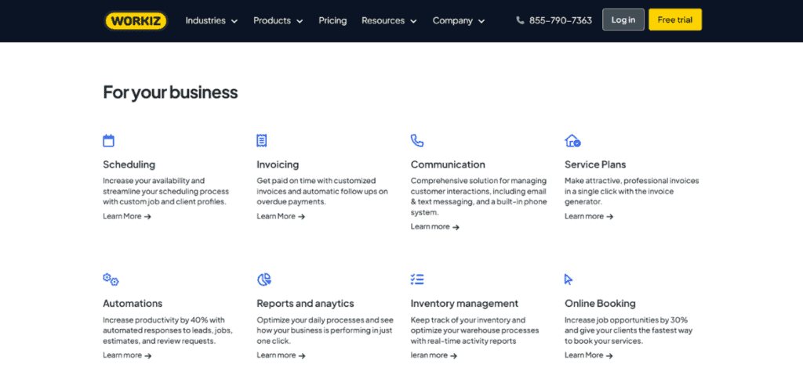Start a Free trial

point(675,20)
